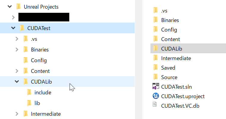Expand the redacted folder under Unreal Projects
Image resolution: width=226 pixels, height=119 pixels.
[x=13, y=17]
